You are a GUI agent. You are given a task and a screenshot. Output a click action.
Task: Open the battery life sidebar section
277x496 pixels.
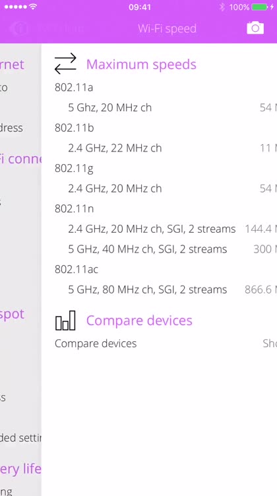[x=20, y=468]
